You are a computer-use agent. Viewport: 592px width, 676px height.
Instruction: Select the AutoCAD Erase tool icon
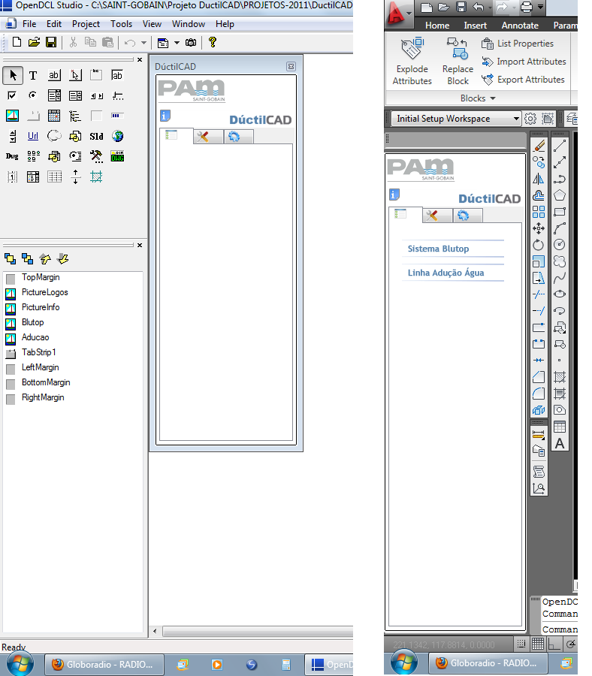[539, 146]
